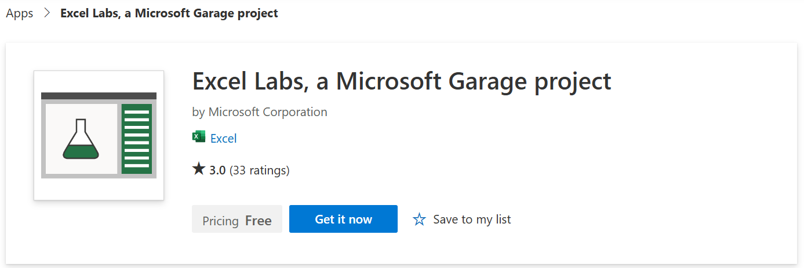Click the black rating star icon
The image size is (804, 268).
coord(199,169)
